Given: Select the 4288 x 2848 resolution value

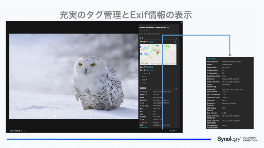Looking at the screenshot, I should (157, 97).
